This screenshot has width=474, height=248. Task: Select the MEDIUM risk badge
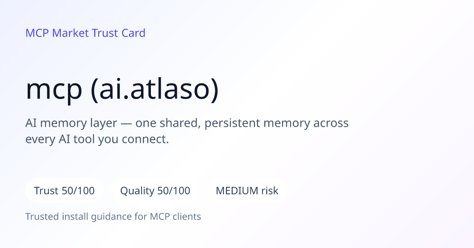pyautogui.click(x=247, y=191)
